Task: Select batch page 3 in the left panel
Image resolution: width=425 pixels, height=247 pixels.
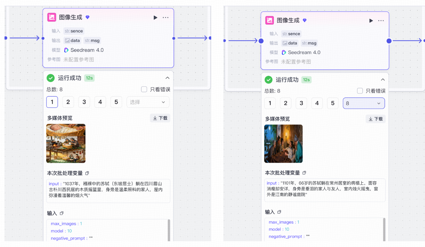Action: 84,102
